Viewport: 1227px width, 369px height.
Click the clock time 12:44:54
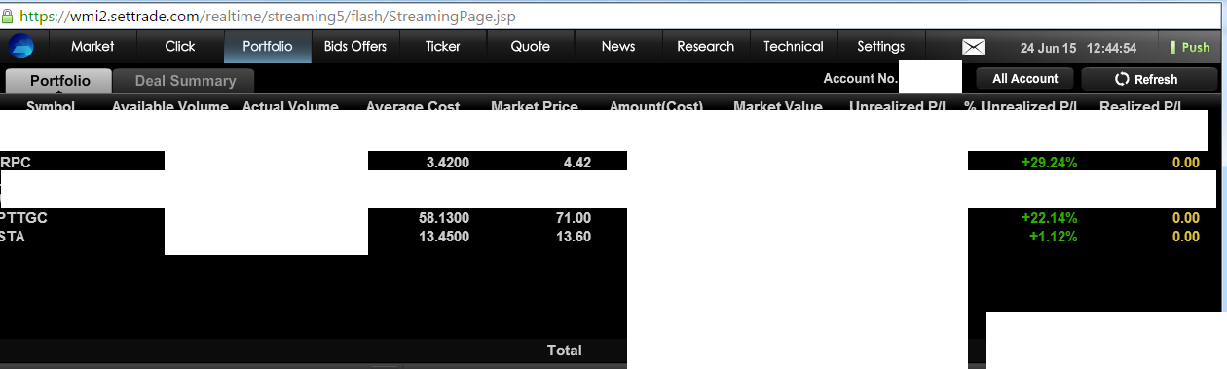(1111, 48)
